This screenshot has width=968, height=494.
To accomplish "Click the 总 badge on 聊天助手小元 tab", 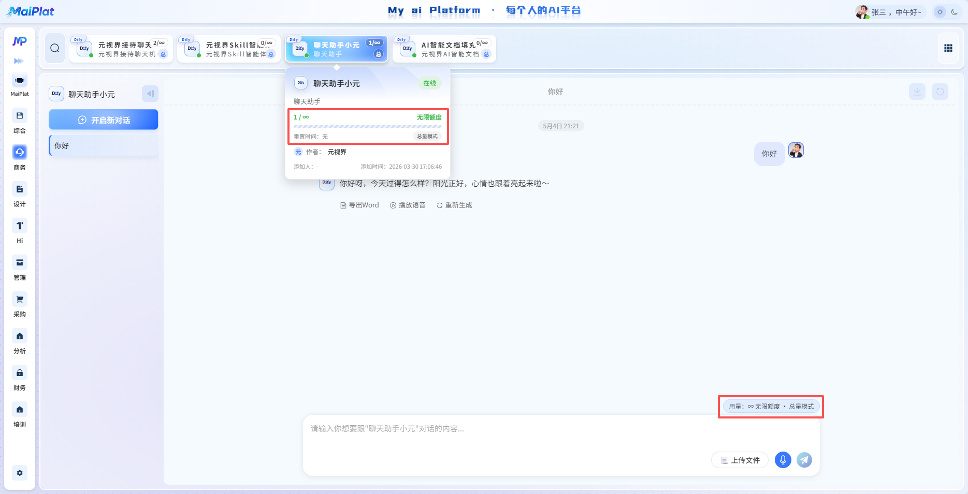I will tap(379, 54).
